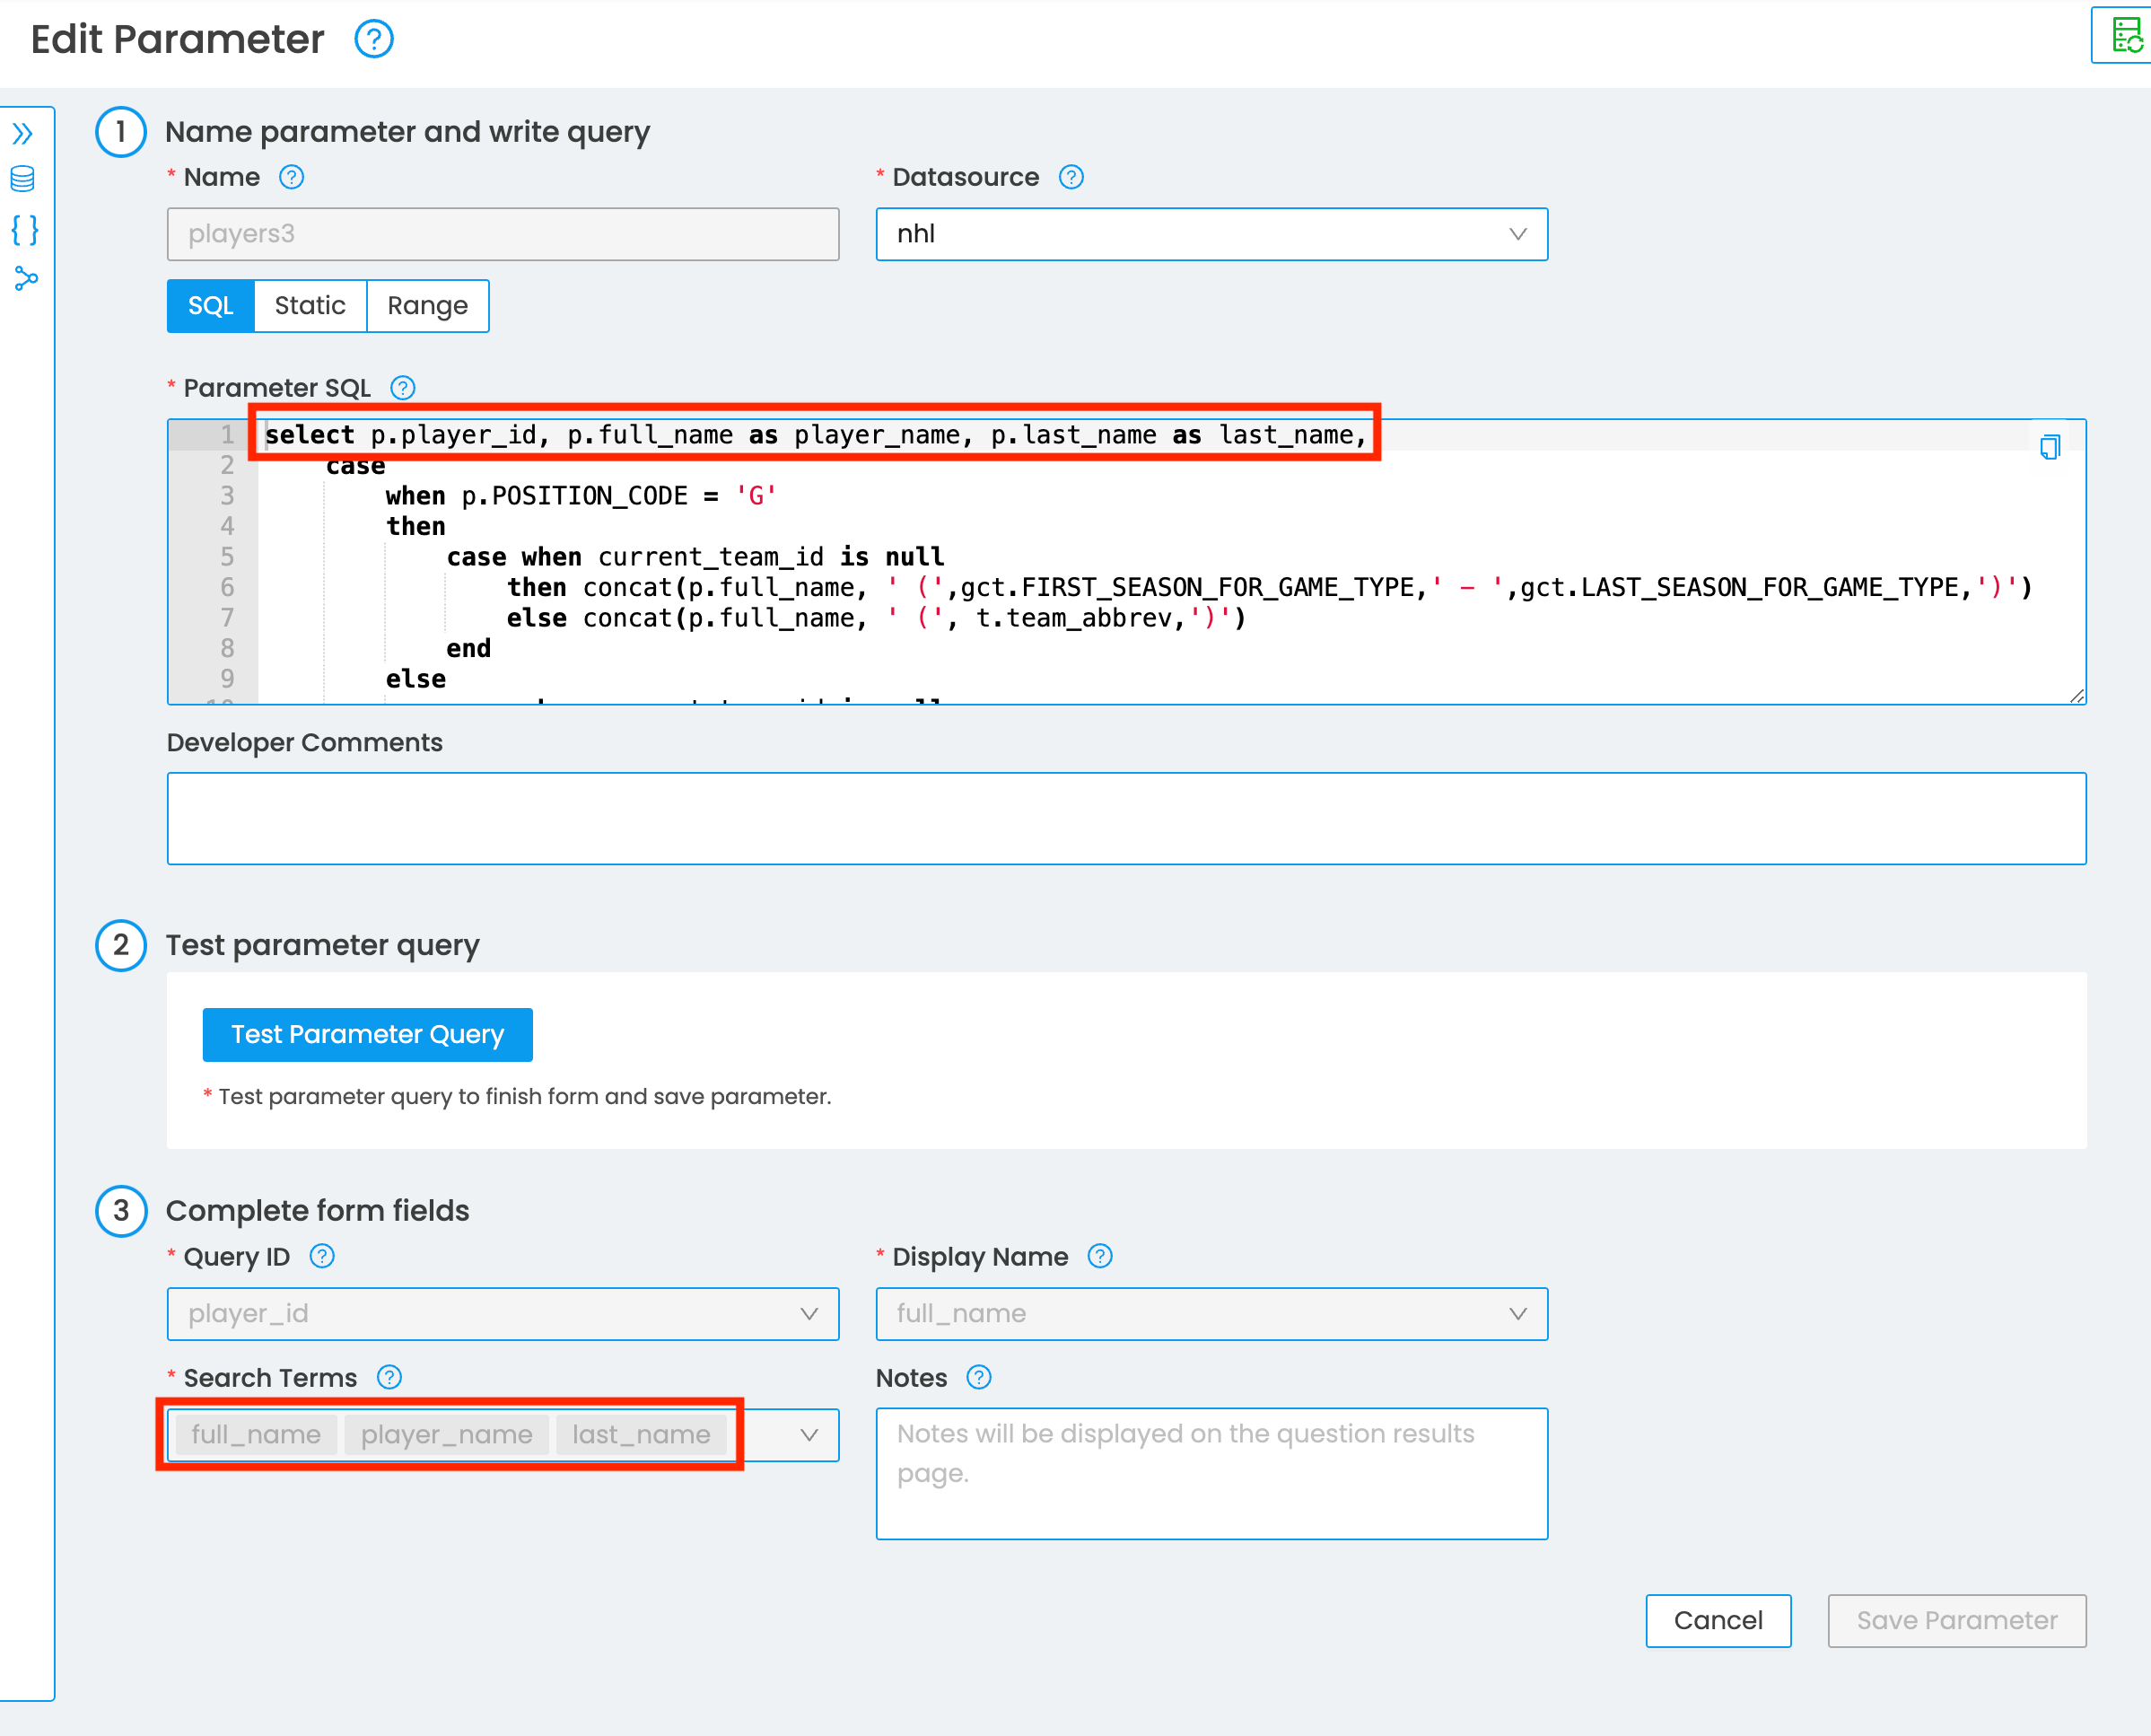The height and width of the screenshot is (1736, 2151).
Task: Click the help icon next to Display Name
Action: click(x=1099, y=1256)
